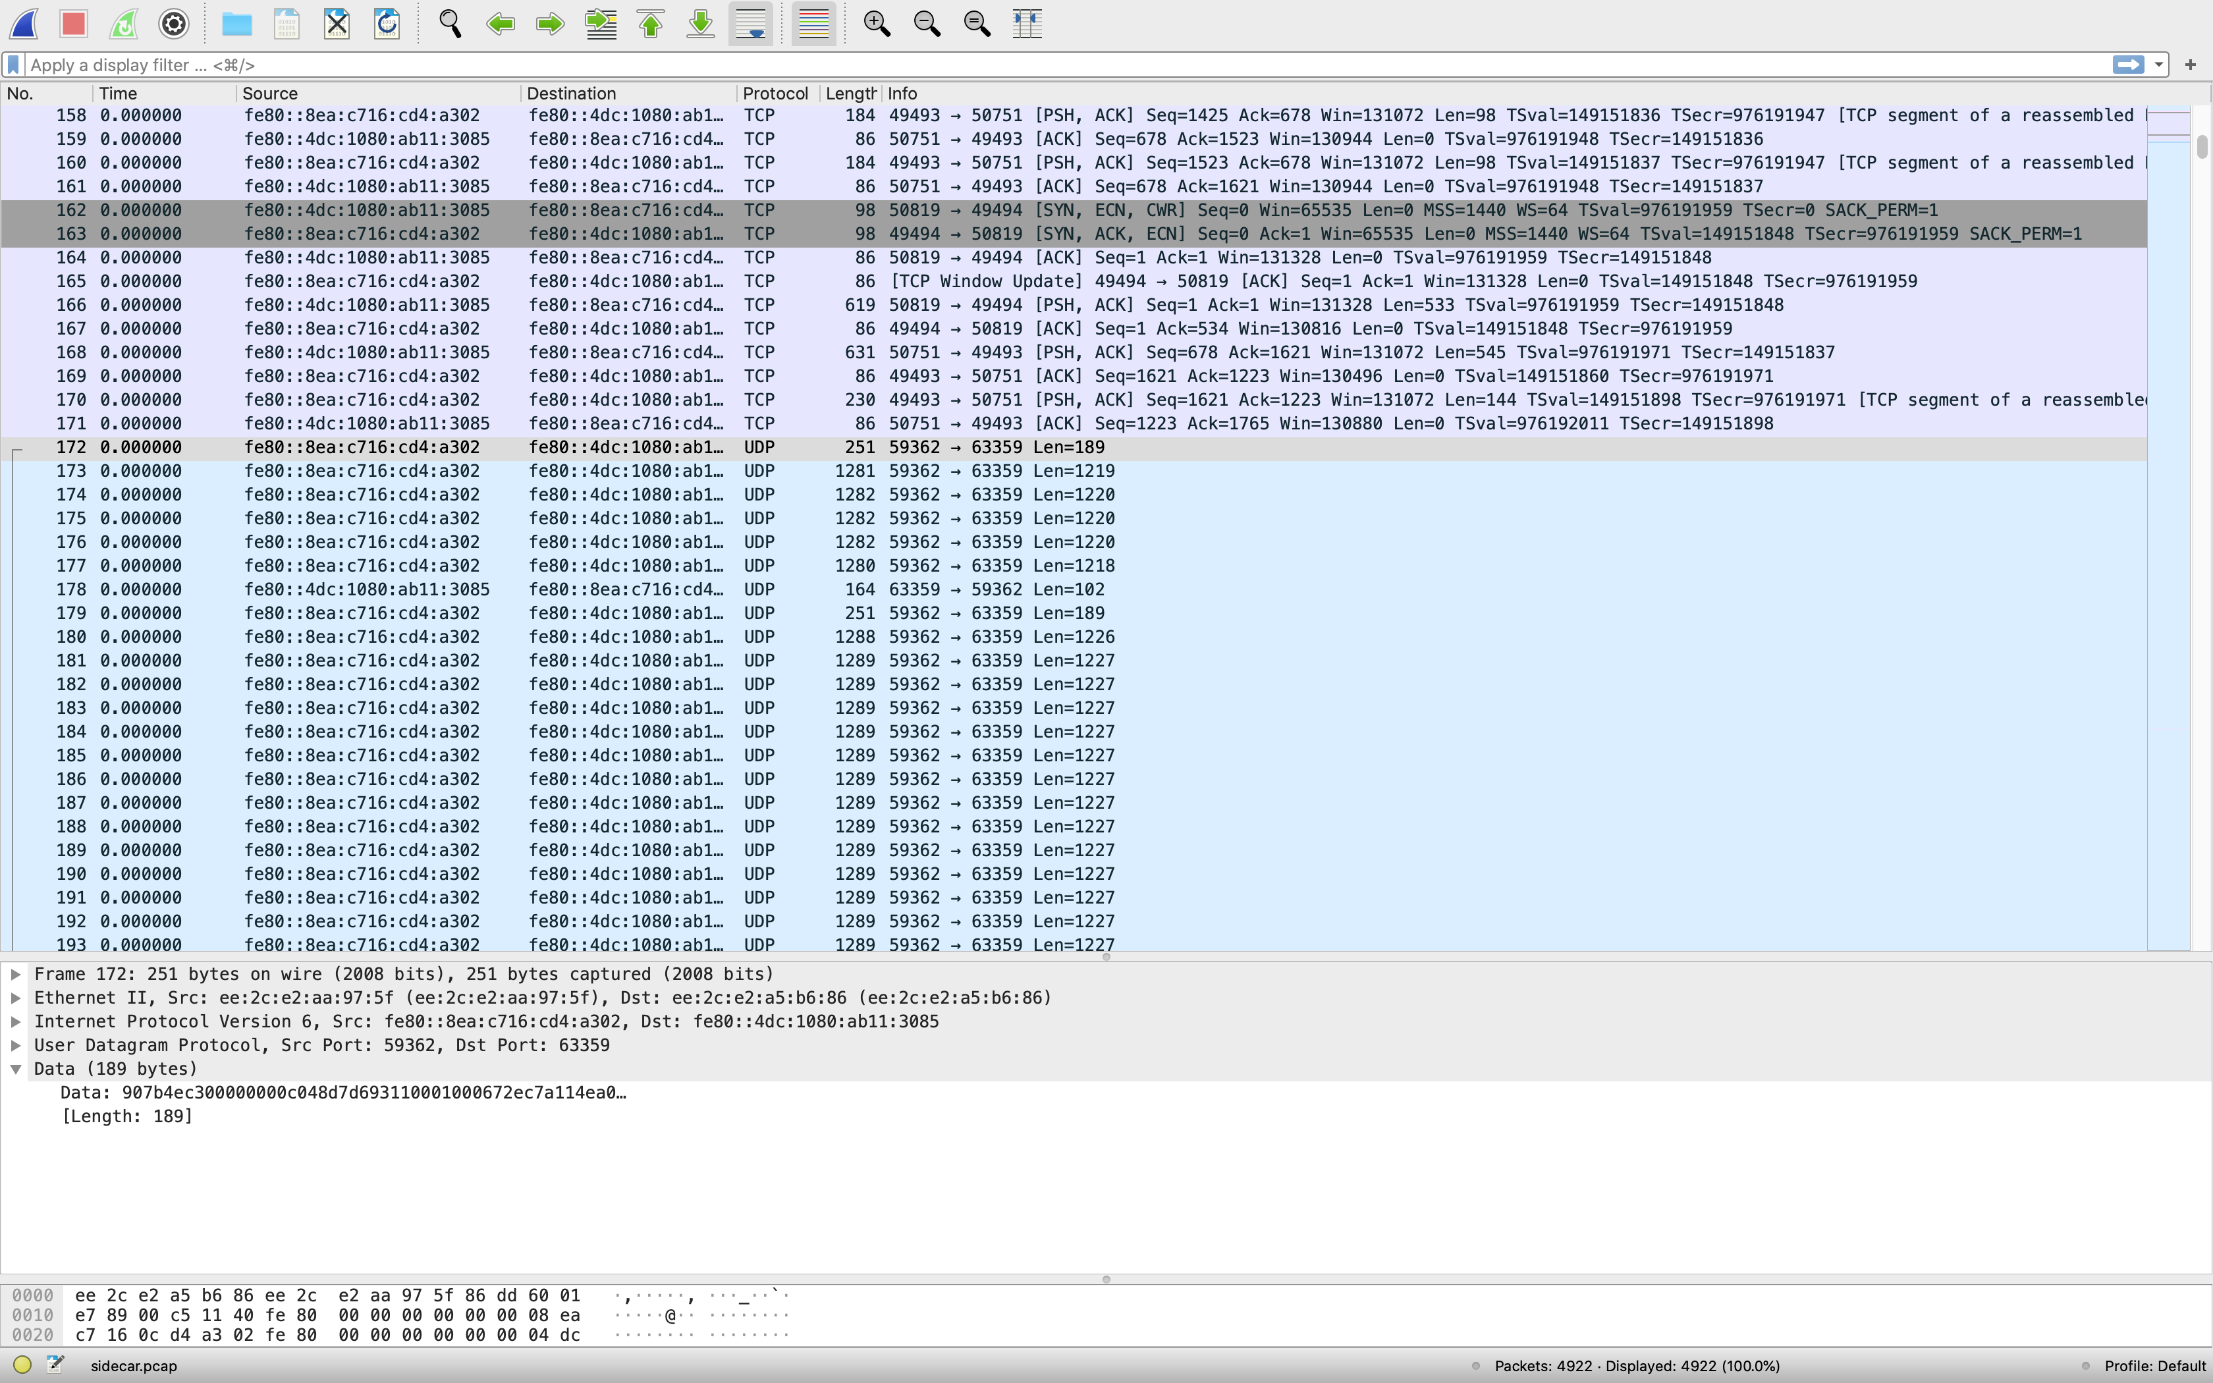
Task: Jump to the first packet
Action: pyautogui.click(x=651, y=24)
